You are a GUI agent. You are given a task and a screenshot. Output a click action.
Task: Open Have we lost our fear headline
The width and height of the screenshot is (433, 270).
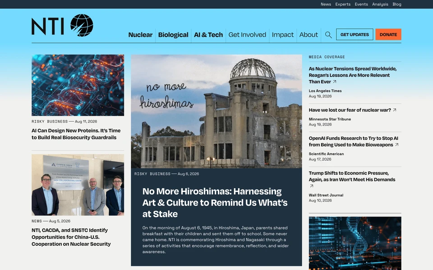pos(350,110)
